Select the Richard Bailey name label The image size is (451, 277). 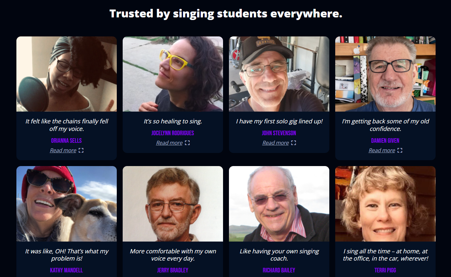tap(279, 270)
